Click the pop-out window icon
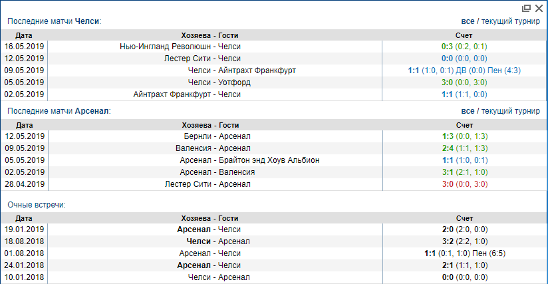The height and width of the screenshot is (284, 548). tap(527, 9)
